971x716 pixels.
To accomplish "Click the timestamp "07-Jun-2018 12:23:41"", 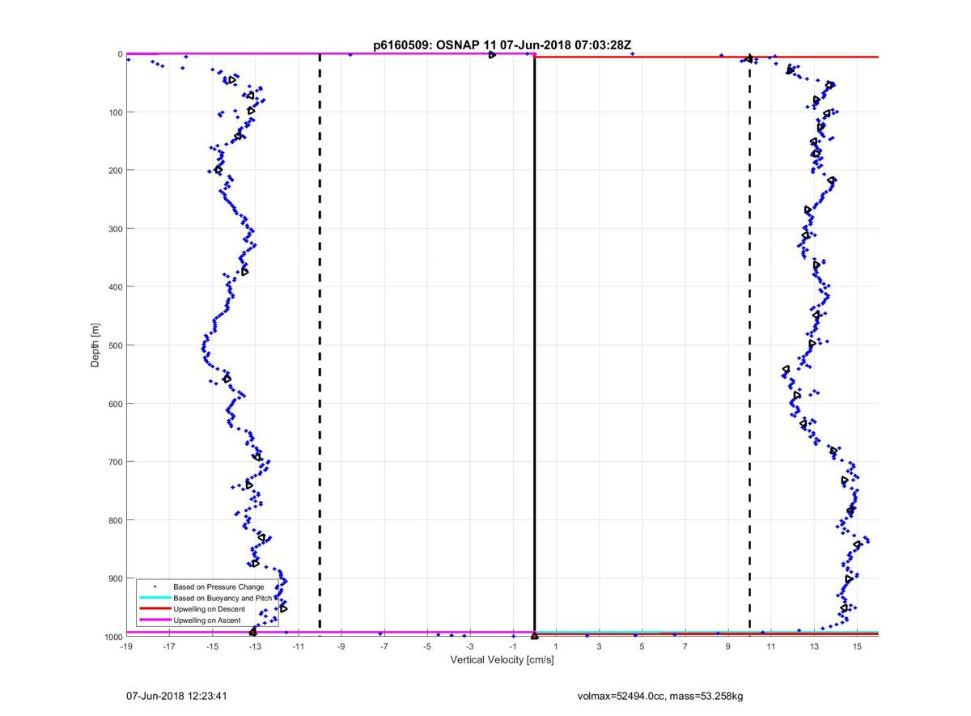I will click(x=177, y=696).
